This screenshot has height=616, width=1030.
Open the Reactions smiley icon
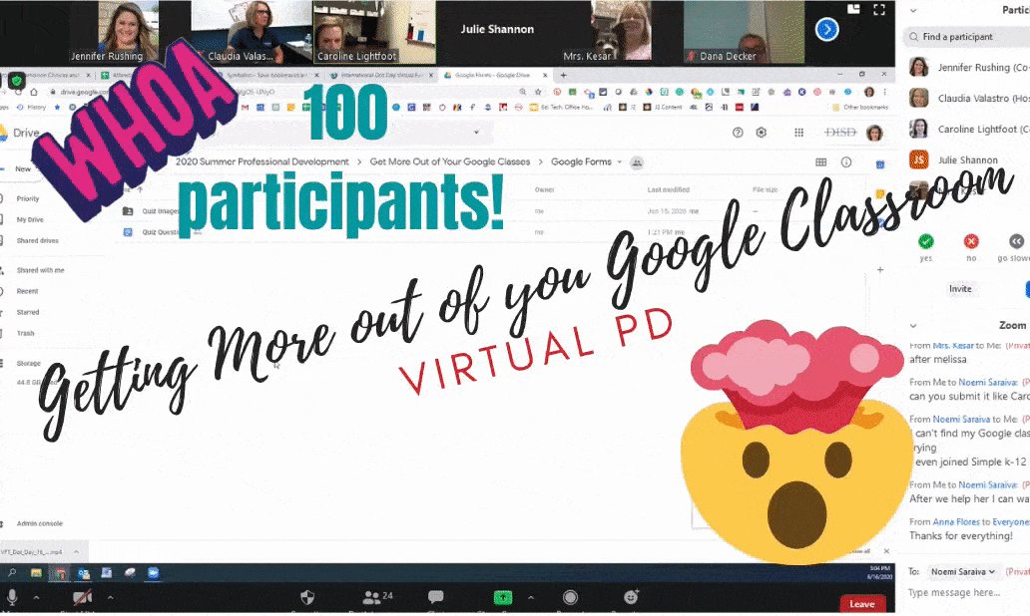[x=631, y=596]
